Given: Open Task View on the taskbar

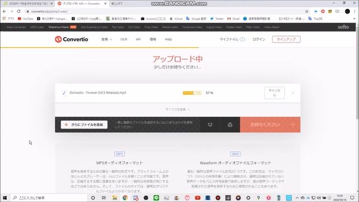Looking at the screenshot, I should 104,198.
